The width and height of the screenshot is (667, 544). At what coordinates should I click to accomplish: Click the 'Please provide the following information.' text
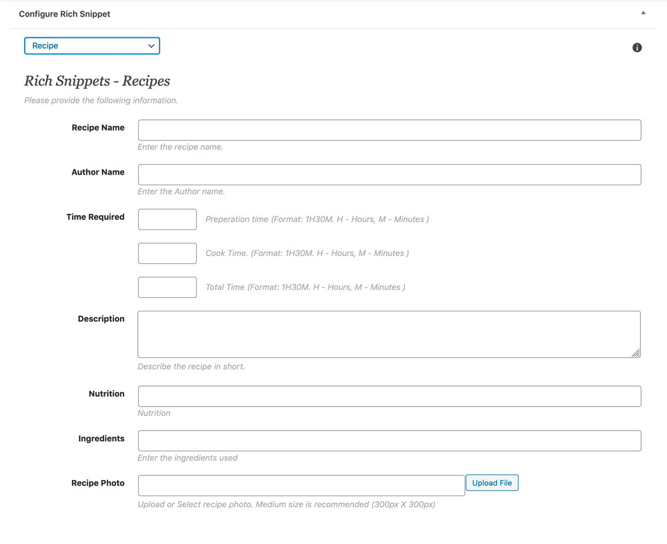click(x=101, y=101)
